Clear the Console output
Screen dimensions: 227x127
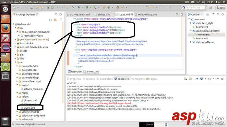[185, 79]
